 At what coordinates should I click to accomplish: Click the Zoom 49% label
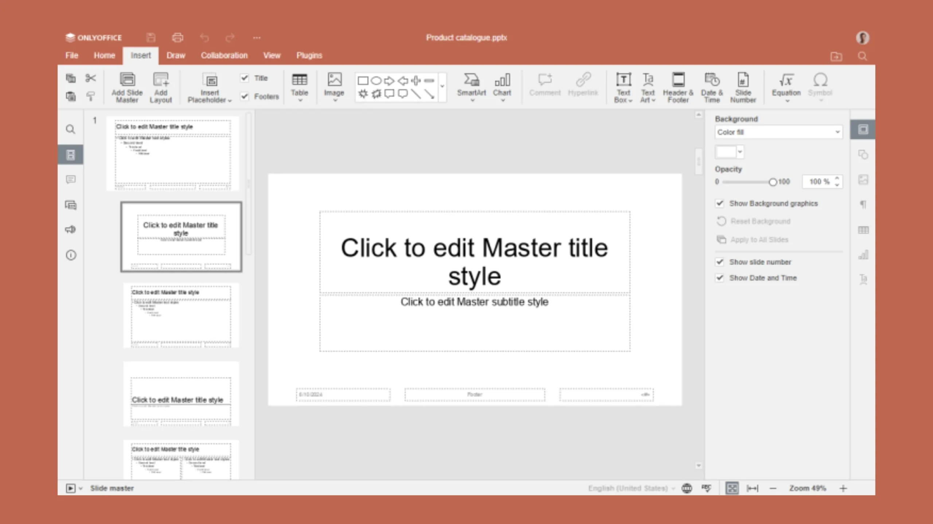[x=808, y=488]
